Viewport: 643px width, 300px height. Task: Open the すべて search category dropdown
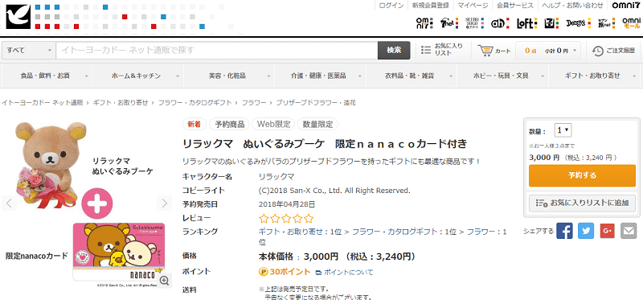tap(29, 50)
